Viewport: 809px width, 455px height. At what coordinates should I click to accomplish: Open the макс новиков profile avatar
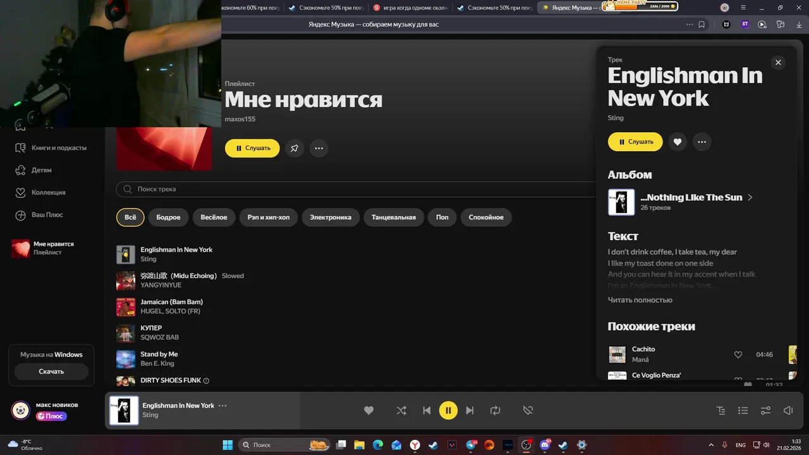tap(20, 410)
